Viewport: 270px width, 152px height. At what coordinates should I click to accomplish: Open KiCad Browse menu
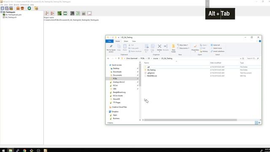coord(16,5)
